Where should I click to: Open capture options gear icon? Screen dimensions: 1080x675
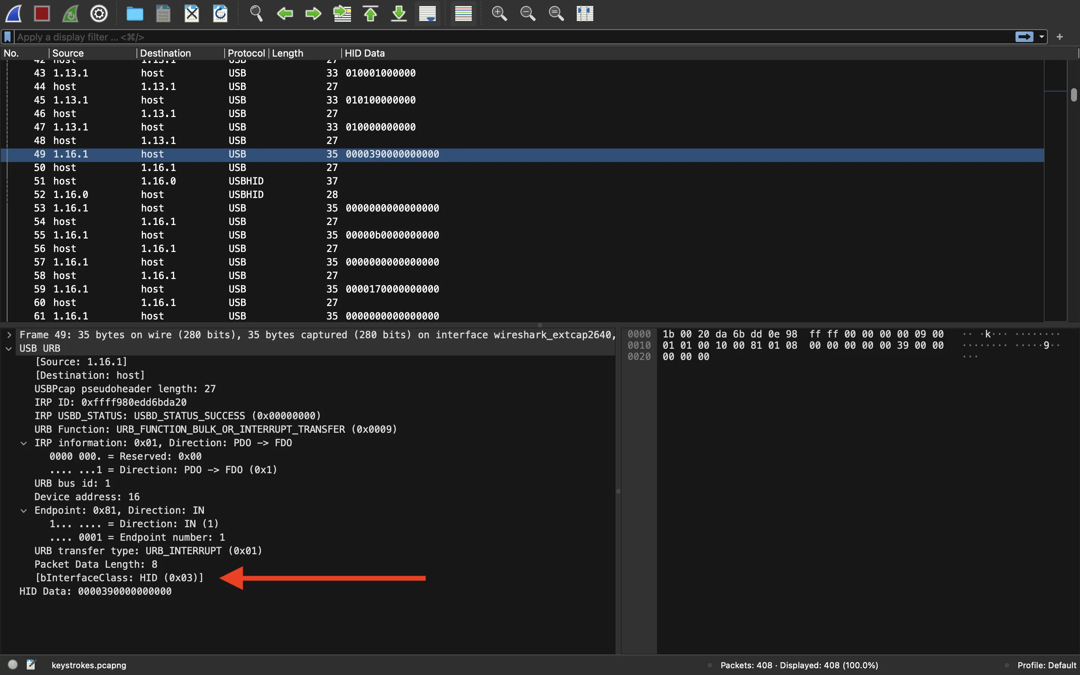[99, 13]
